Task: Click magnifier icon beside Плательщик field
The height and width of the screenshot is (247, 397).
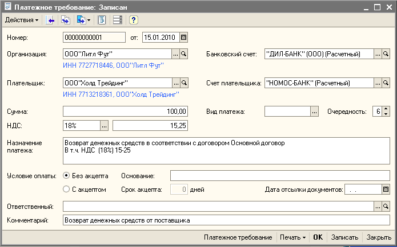Action: point(184,83)
